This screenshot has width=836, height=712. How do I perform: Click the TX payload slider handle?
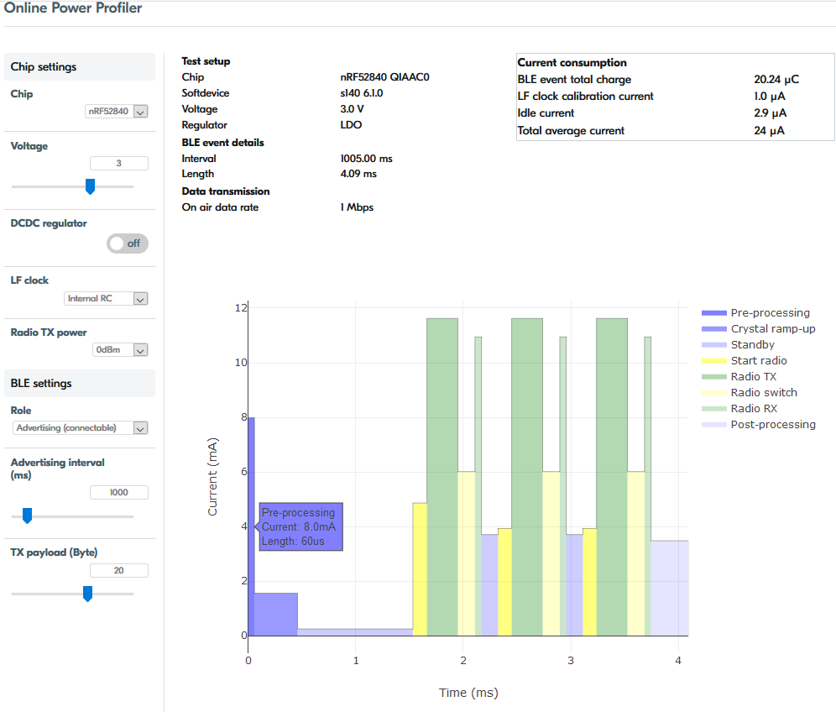(87, 594)
